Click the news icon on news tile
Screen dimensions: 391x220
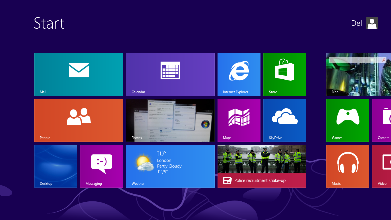(227, 180)
